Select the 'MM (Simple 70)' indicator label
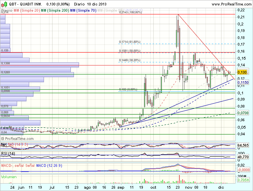The image size is (253, 191). point(83,11)
